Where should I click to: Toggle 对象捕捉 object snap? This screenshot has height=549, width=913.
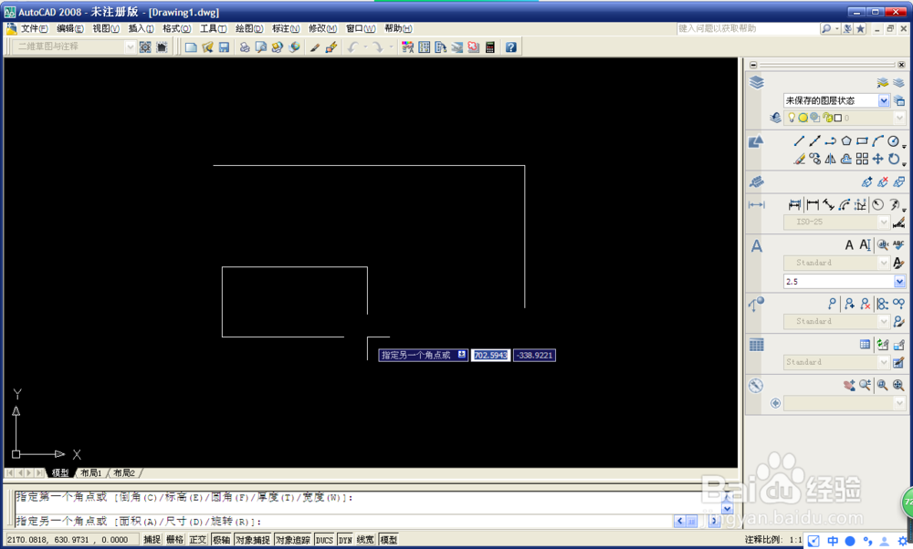[253, 540]
